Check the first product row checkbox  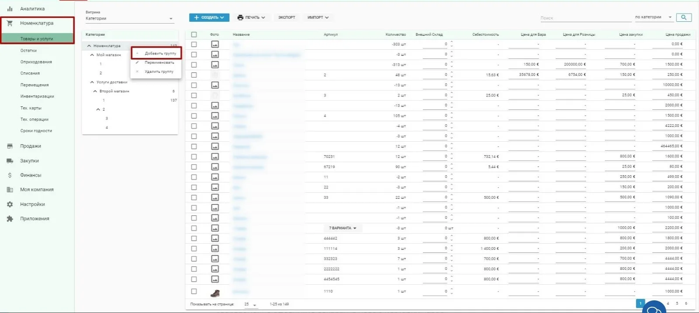coord(194,44)
